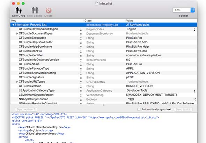Open key stepper for CFBundleName
The height and width of the screenshot is (143, 206).
click(x=81, y=65)
